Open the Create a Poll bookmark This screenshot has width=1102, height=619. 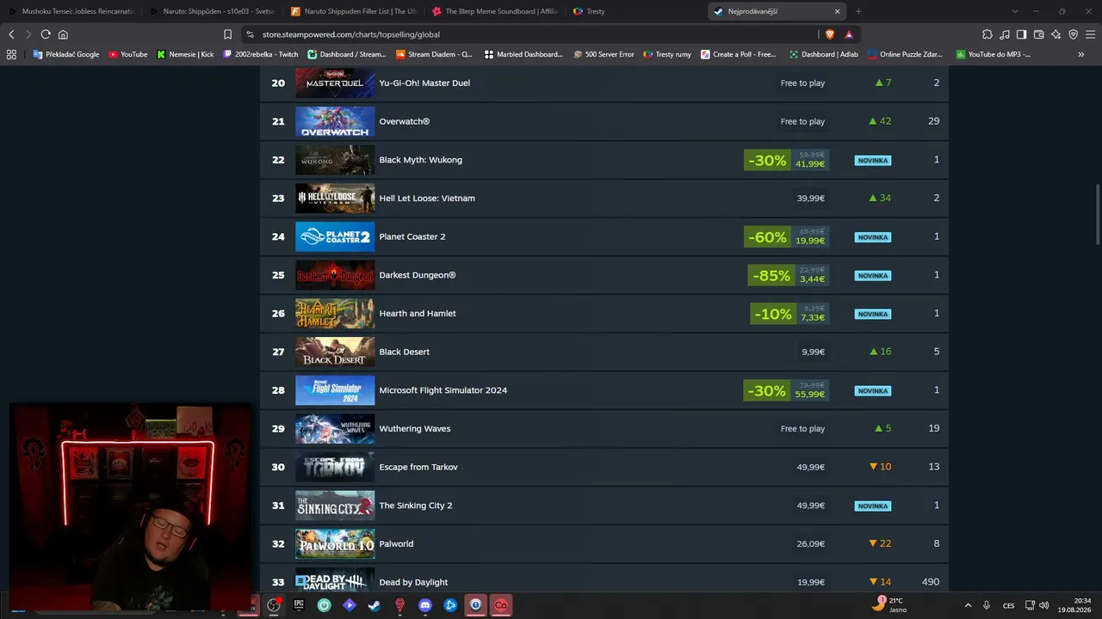(739, 54)
